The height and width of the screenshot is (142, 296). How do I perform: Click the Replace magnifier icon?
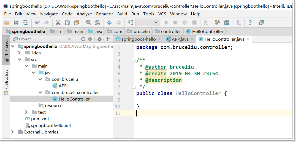(97, 23)
